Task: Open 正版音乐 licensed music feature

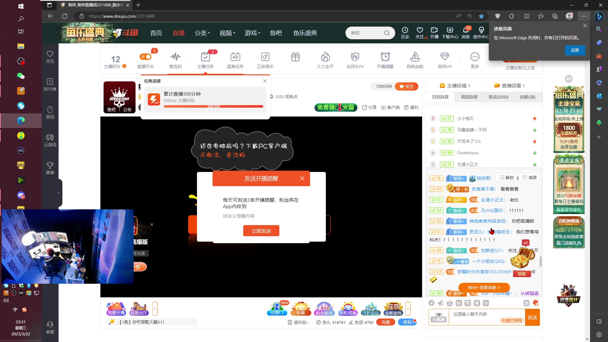Action: click(265, 60)
